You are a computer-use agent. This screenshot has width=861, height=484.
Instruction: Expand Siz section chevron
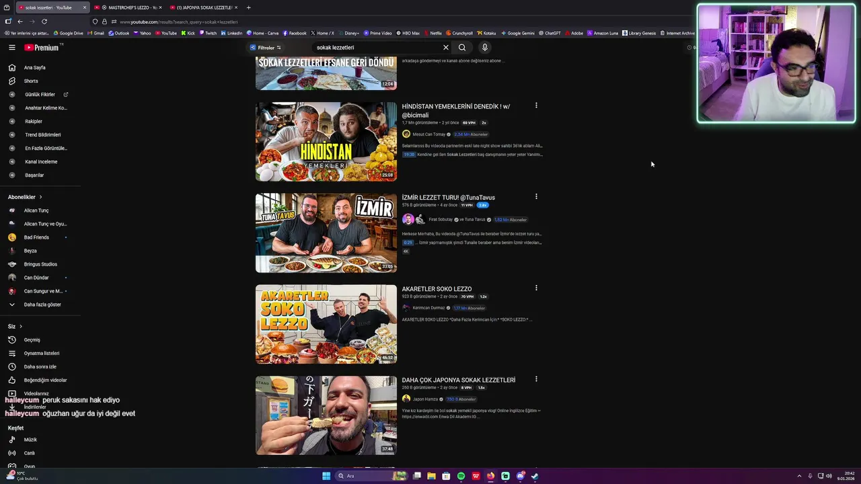pos(21,327)
